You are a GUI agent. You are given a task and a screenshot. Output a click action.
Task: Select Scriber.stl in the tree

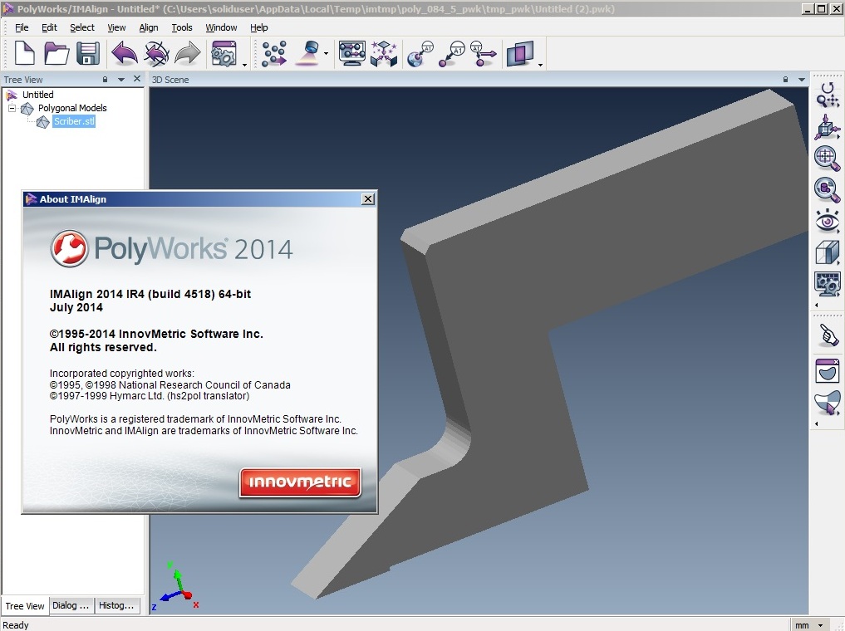pos(74,122)
